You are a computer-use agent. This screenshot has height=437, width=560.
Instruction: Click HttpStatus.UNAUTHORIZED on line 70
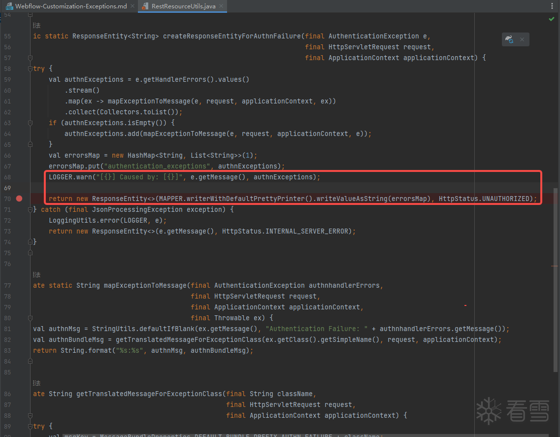[x=484, y=199]
